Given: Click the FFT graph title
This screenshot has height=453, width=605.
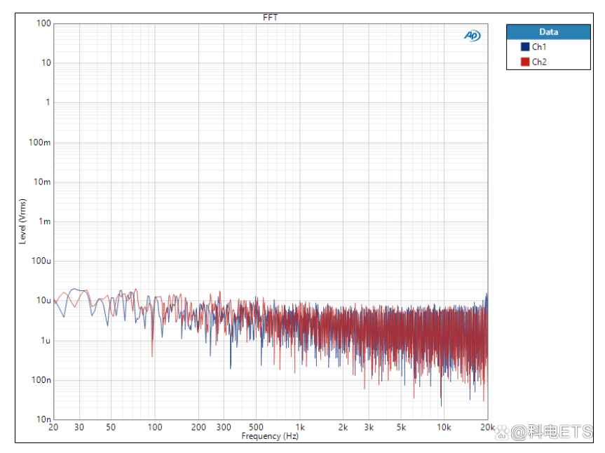Looking at the screenshot, I should (270, 18).
